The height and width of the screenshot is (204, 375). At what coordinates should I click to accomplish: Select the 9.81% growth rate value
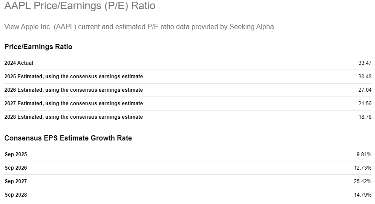coord(364,154)
